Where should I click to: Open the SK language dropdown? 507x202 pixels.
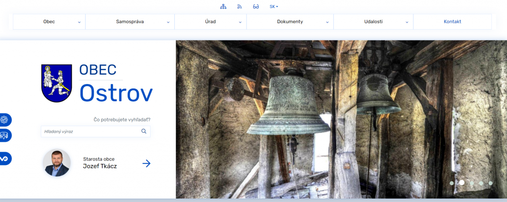[274, 6]
